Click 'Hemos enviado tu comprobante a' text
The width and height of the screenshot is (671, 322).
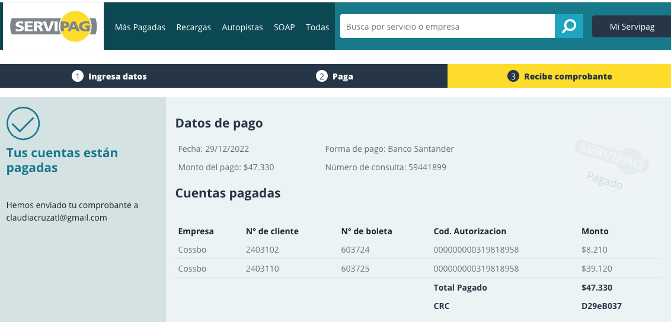72,205
